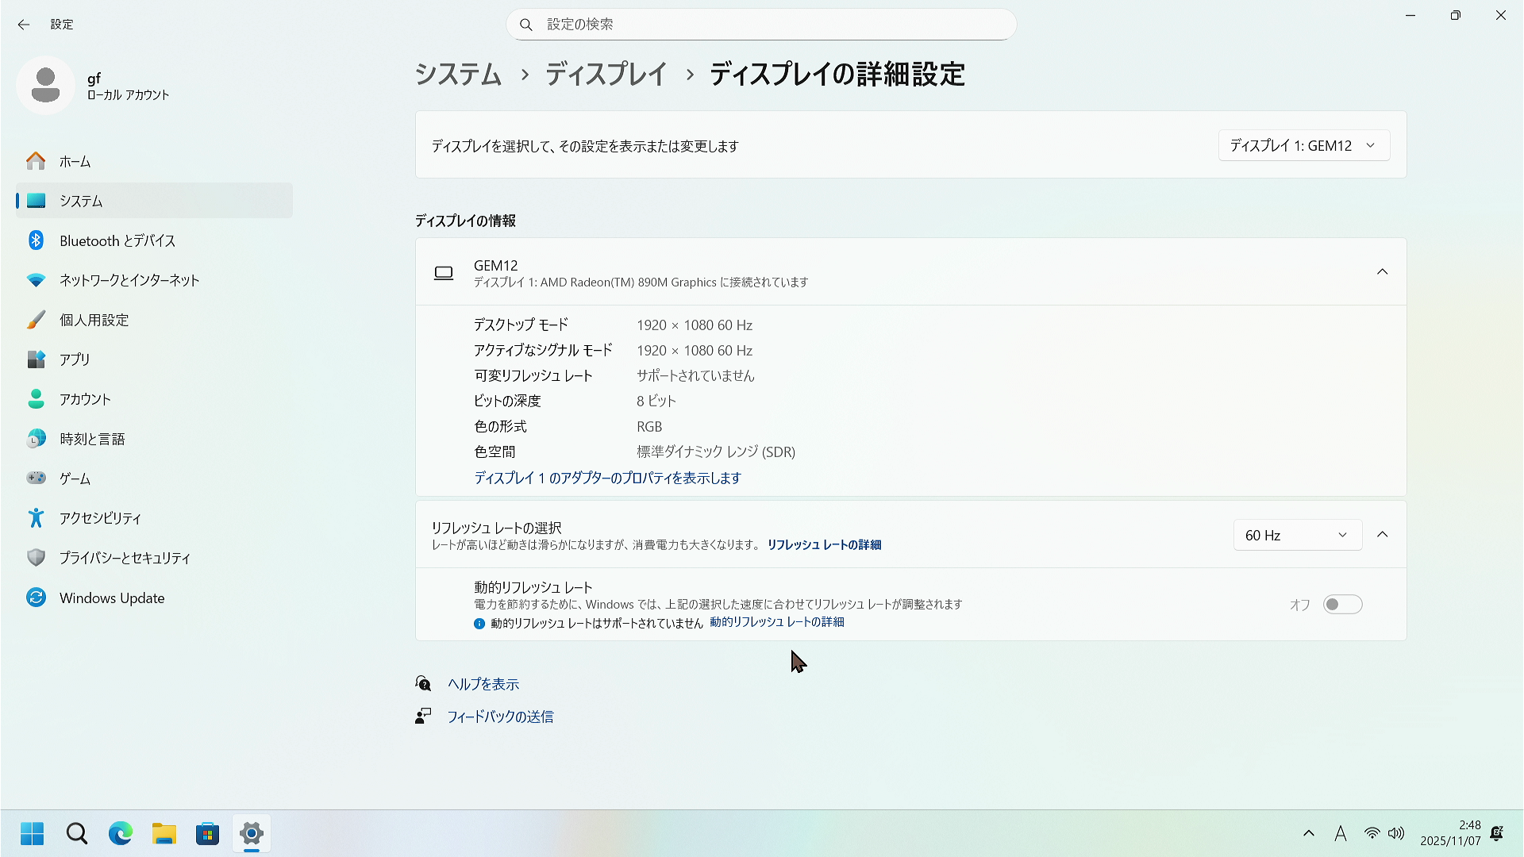Open the 個人用設定 page
Image resolution: width=1524 pixels, height=857 pixels.
tap(94, 320)
